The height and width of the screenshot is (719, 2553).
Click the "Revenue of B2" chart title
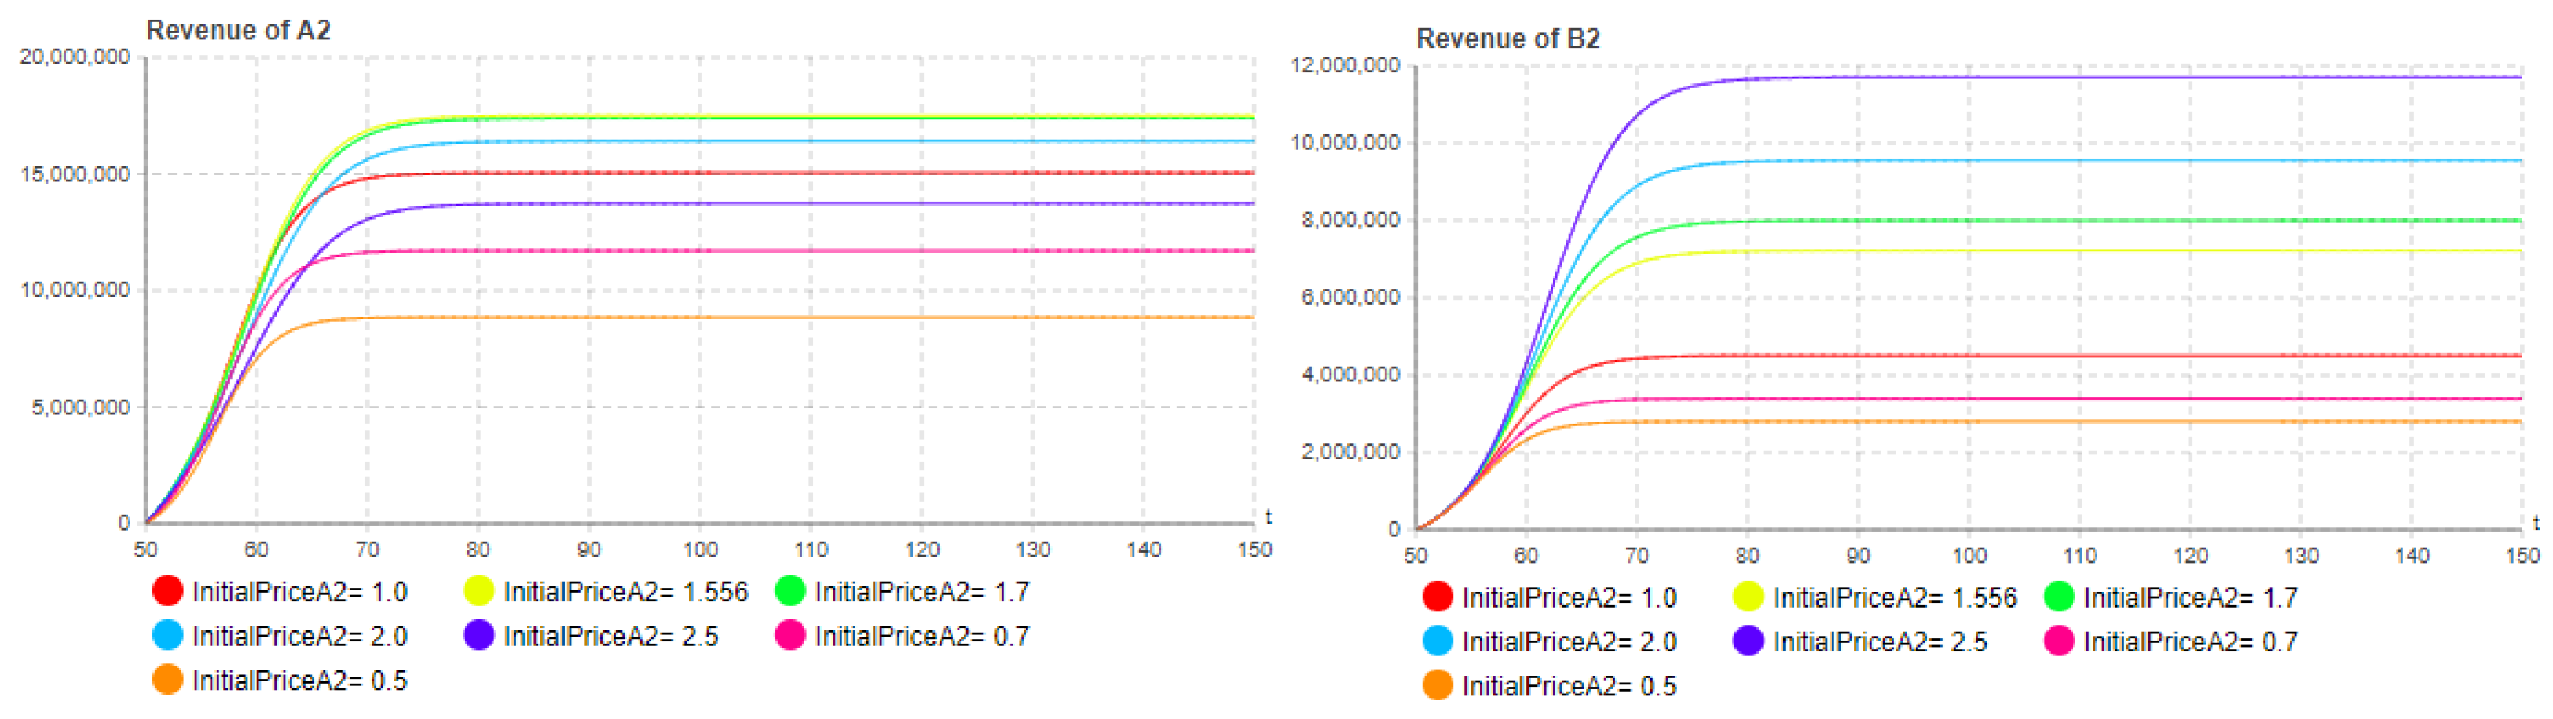(x=1507, y=38)
